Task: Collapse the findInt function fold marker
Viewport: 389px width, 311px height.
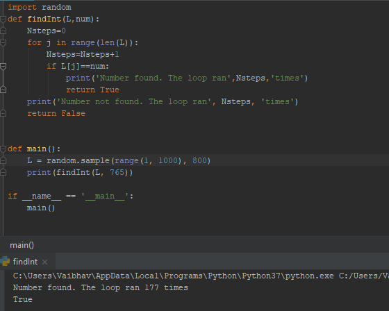Action: [3, 19]
